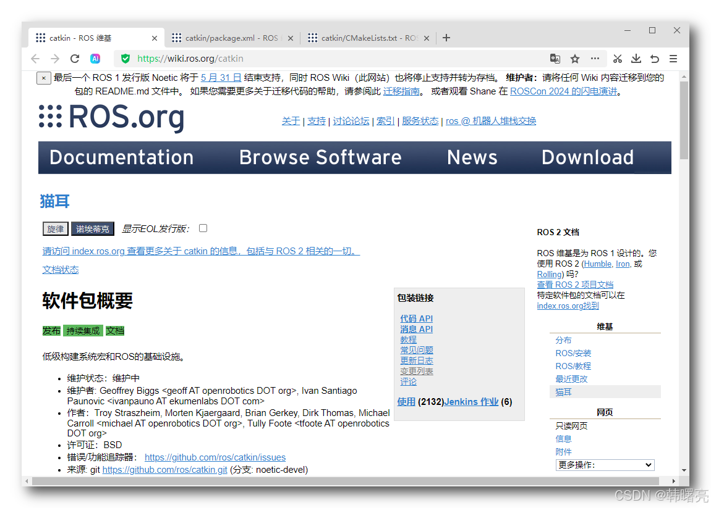Close the catkin/package.xml tab

(291, 38)
